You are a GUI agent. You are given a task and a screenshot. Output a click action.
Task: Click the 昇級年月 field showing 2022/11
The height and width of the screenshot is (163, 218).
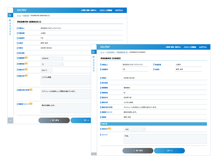click(x=47, y=70)
